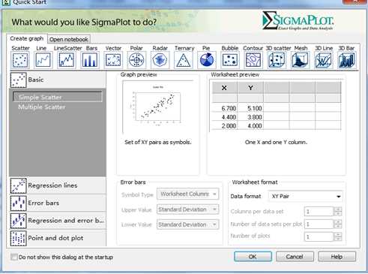Screen dimensions: 368x274
Task: Select the 3D Line icon
Action: point(323,60)
